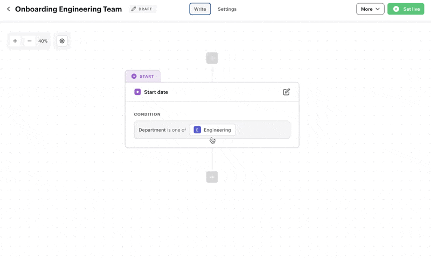Switch to the Write tab
Image resolution: width=431 pixels, height=258 pixels.
200,9
